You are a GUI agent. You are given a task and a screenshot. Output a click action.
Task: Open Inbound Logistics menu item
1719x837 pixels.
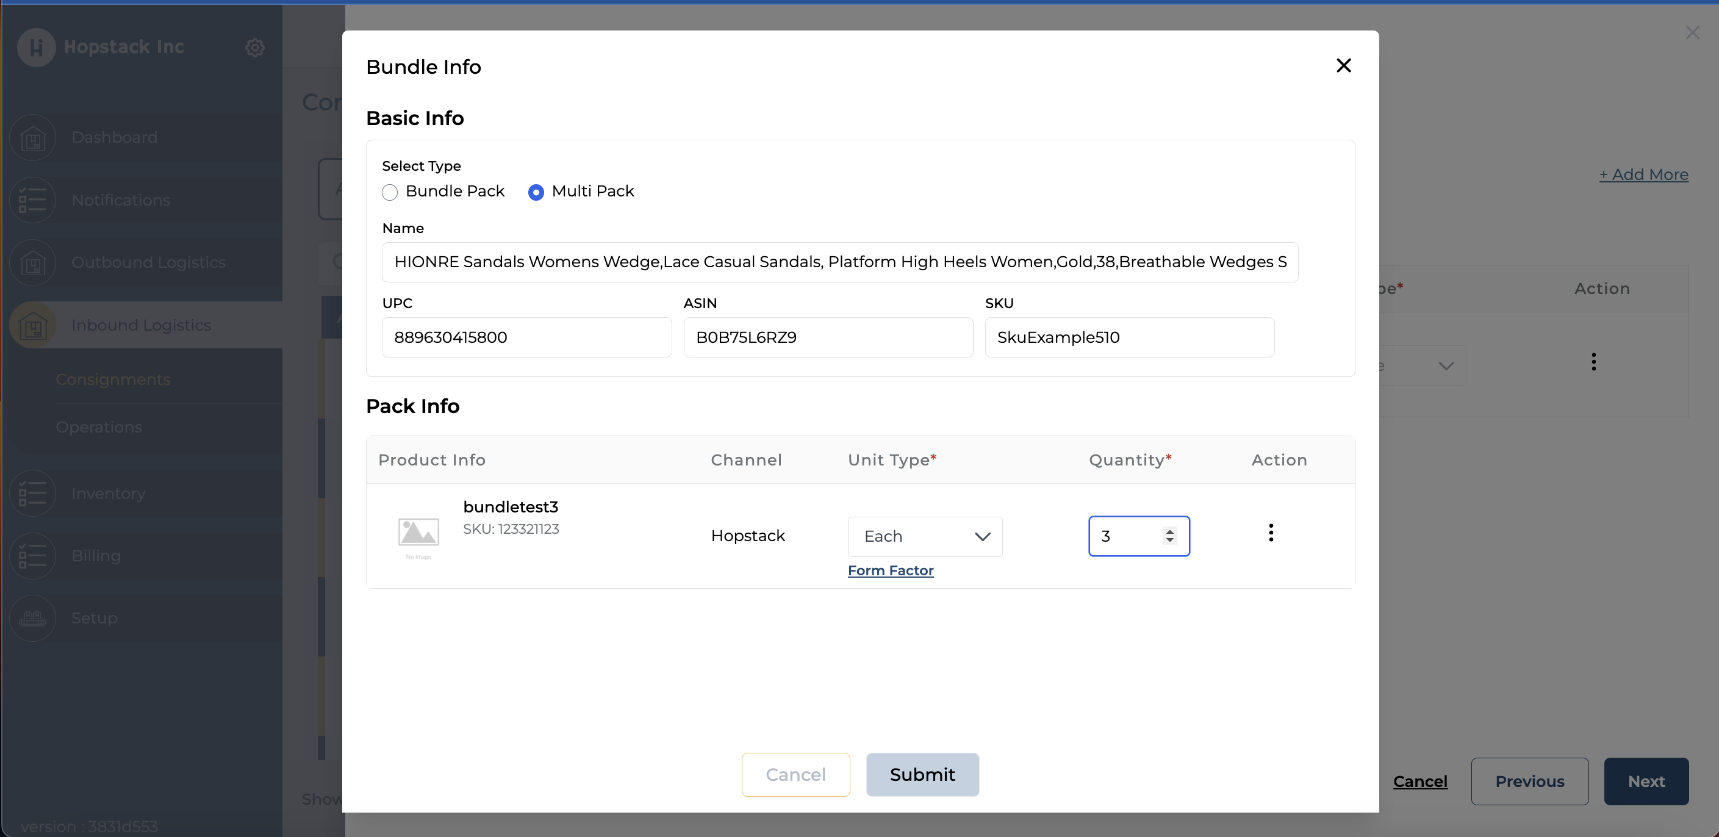[x=141, y=325]
